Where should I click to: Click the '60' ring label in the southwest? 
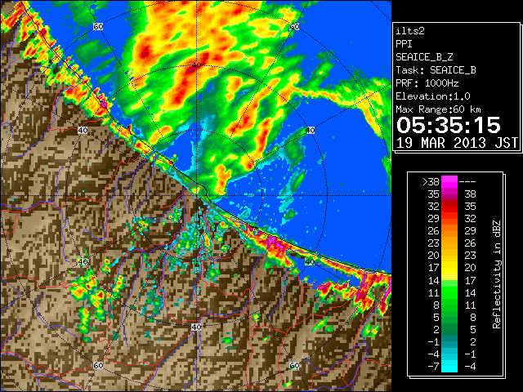pyautogui.click(x=98, y=366)
